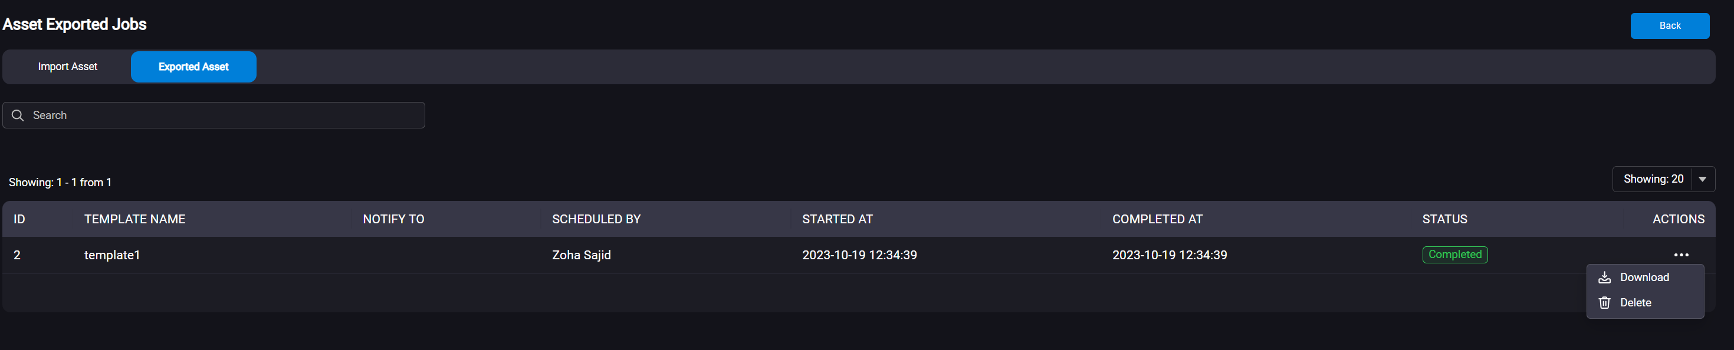Click the three-dots actions icon for template1
This screenshot has height=350, width=1734.
pos(1681,255)
